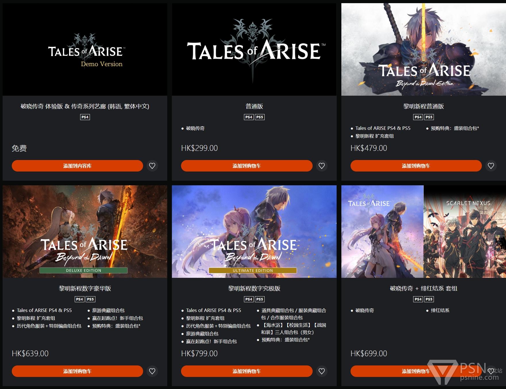Add HK$479.00 黎明新程普通版 to cart
The width and height of the screenshot is (506, 389).
(x=416, y=166)
